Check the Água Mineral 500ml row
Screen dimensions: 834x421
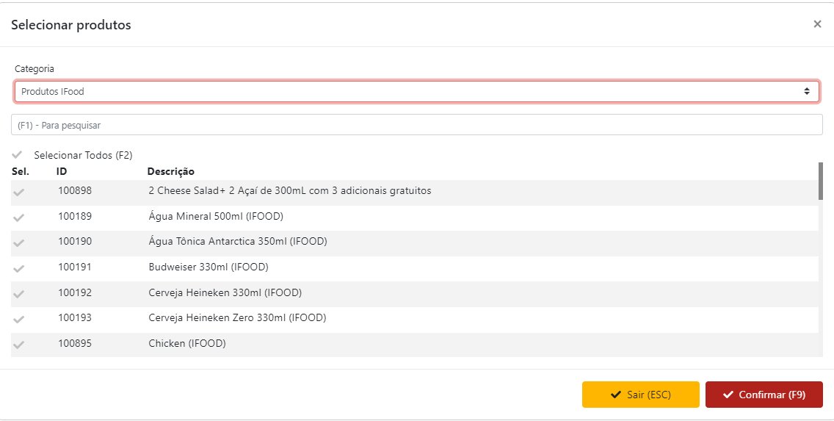[19, 217]
